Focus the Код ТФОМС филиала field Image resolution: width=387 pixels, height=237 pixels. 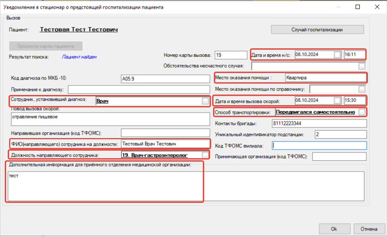coord(319,145)
